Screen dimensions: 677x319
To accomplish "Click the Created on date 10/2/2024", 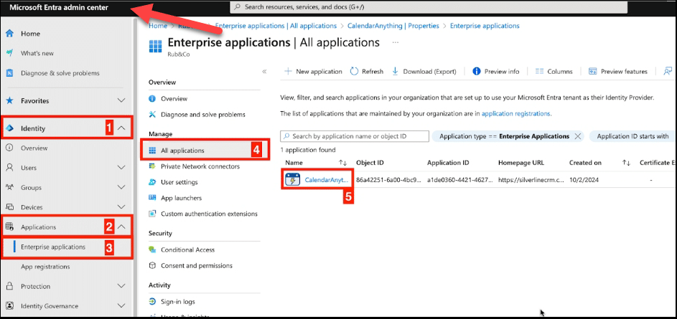I will coord(585,180).
